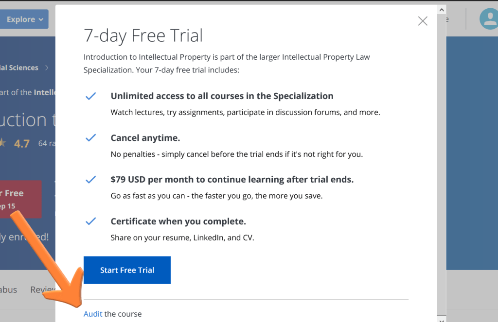
Task: Select the checkmark beside $79 USD per month
Action: (x=90, y=180)
